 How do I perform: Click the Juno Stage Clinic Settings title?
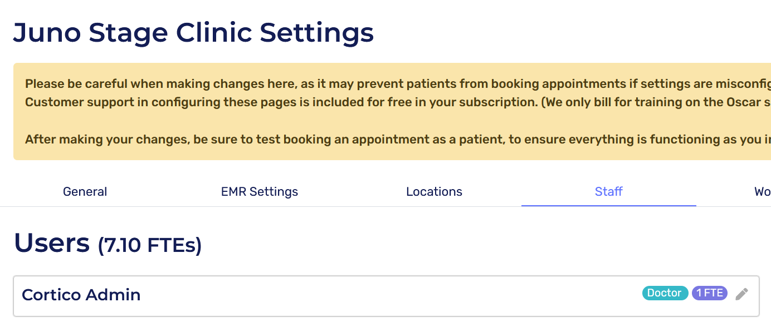tap(193, 33)
